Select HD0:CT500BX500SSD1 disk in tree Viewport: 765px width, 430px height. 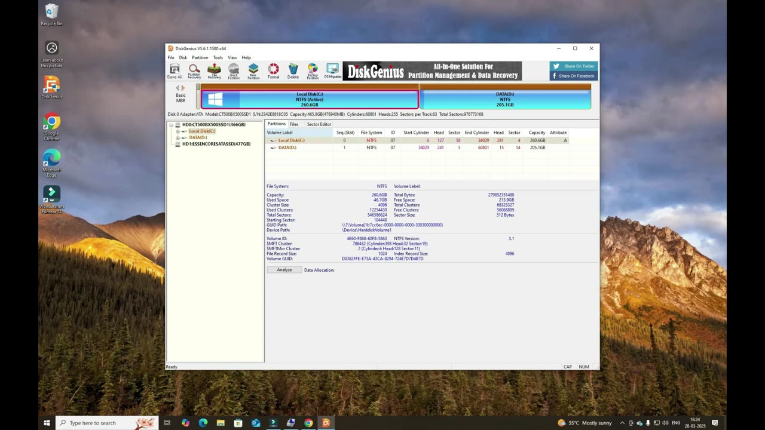(213, 125)
